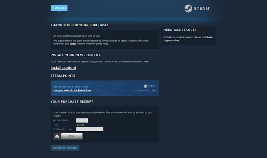Image resolution: width=267 pixels, height=158 pixels.
Task: Click the THANK YOU FOR YOUR PURCHASE! heading
Action: (x=79, y=25)
